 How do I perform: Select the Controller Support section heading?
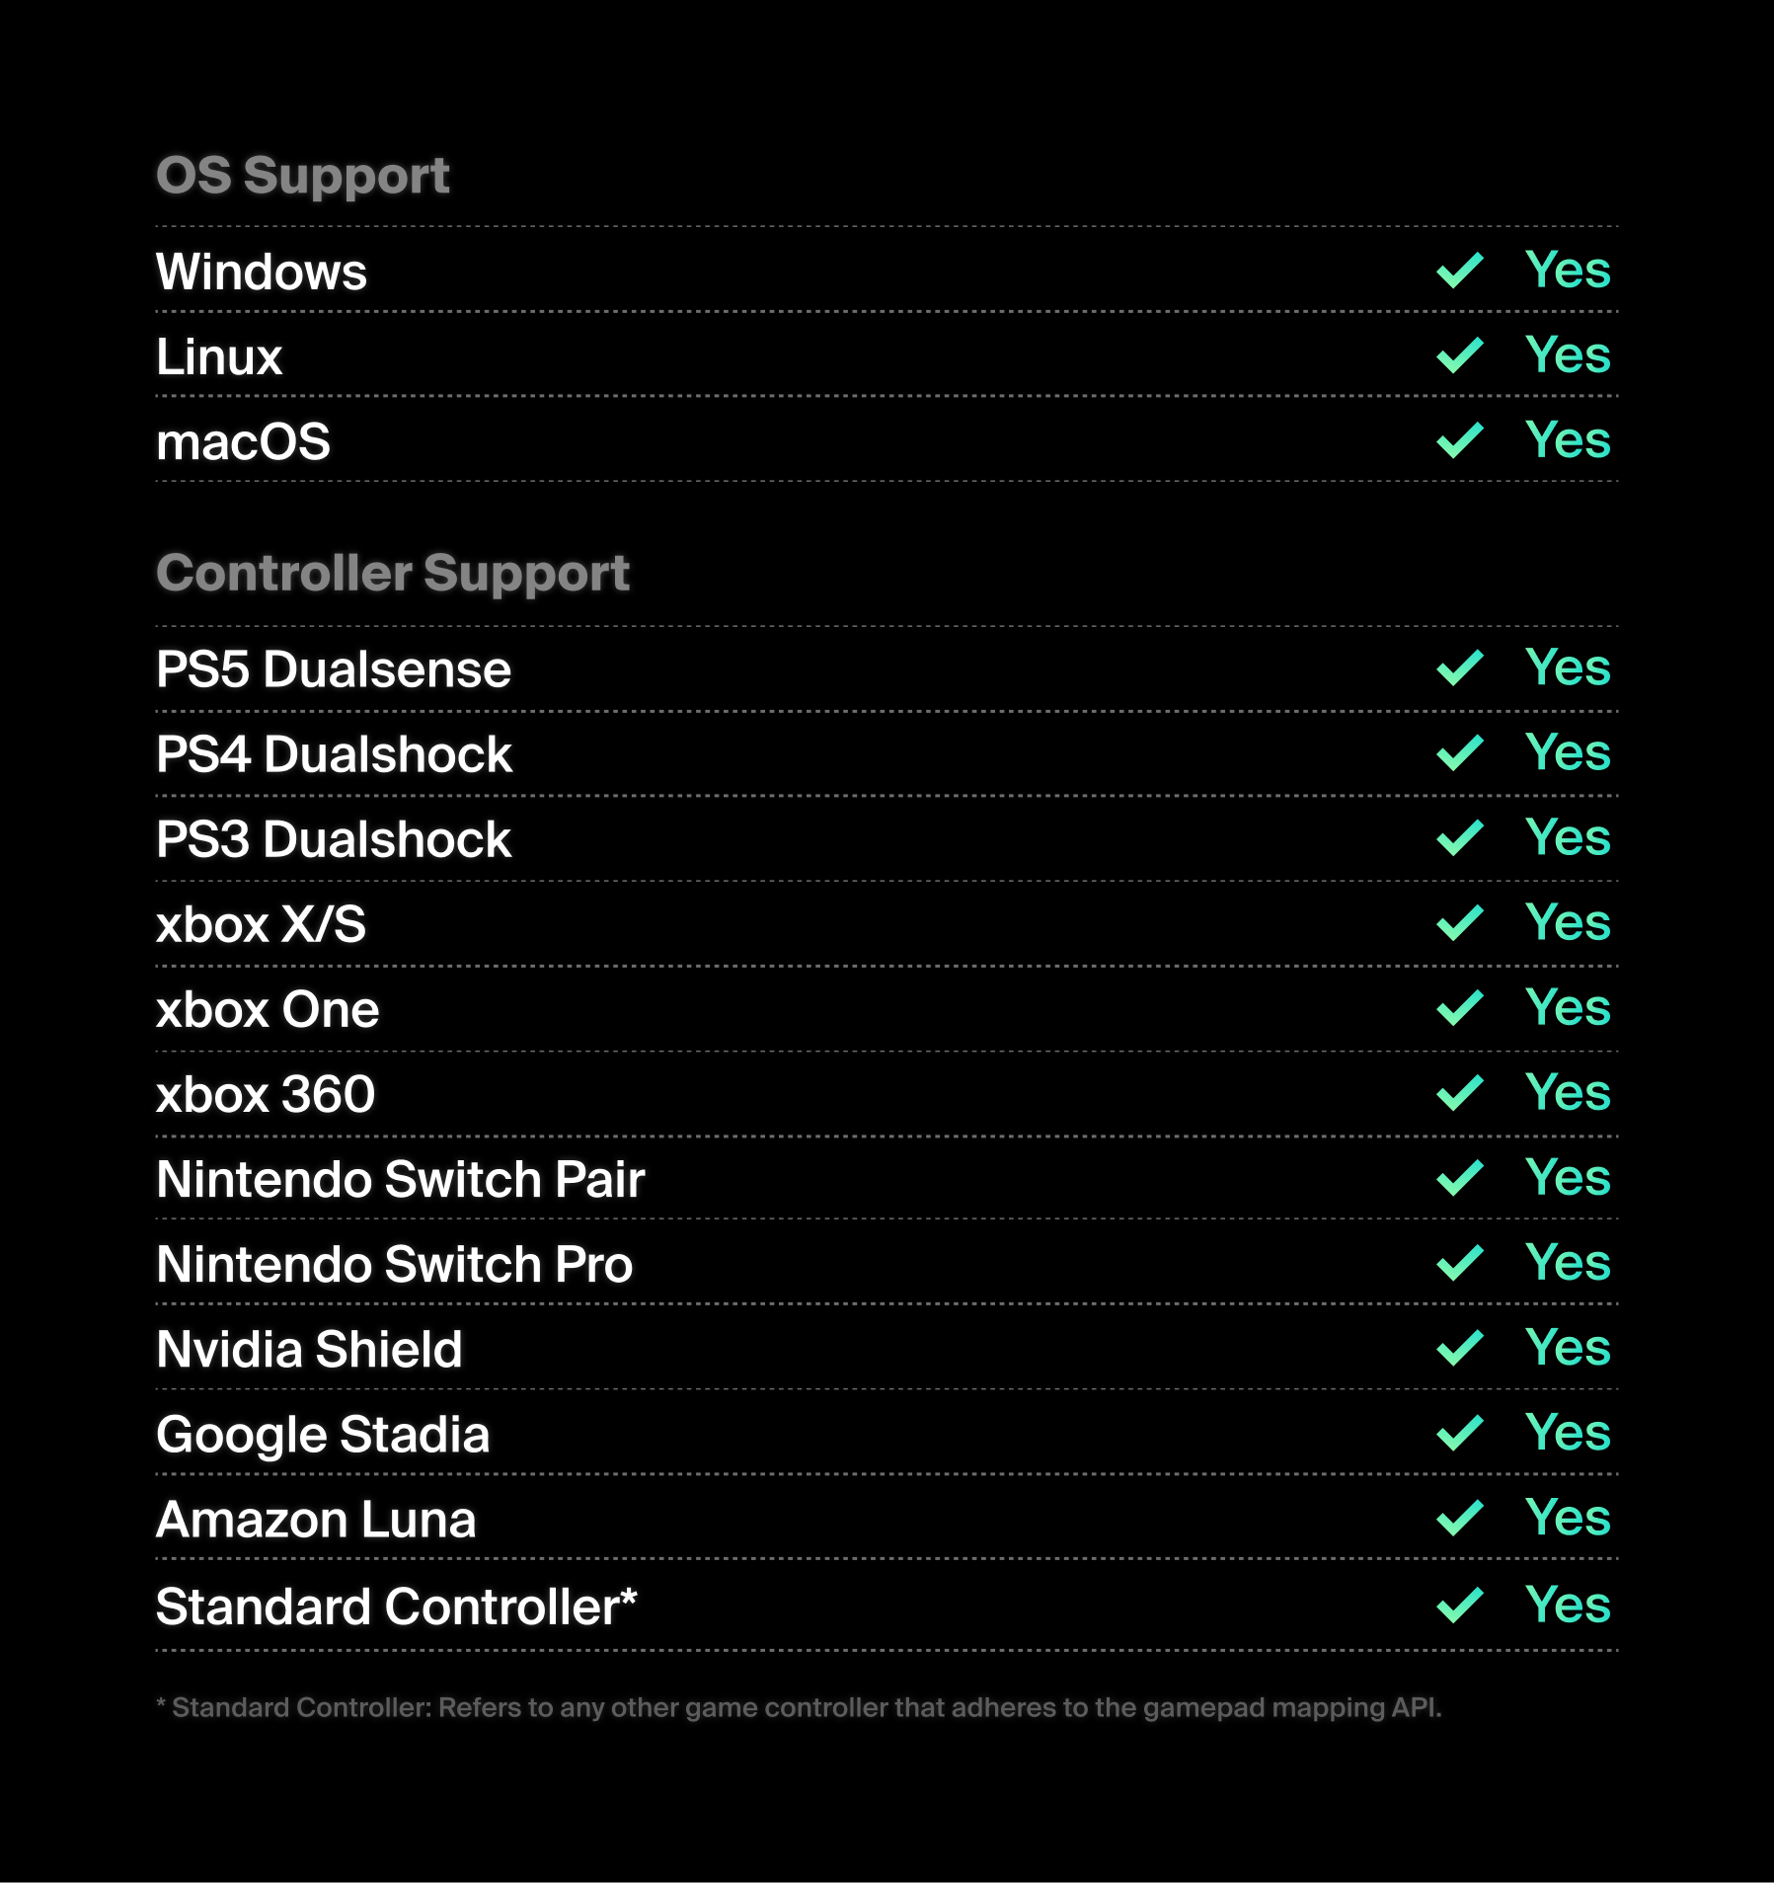pos(393,574)
